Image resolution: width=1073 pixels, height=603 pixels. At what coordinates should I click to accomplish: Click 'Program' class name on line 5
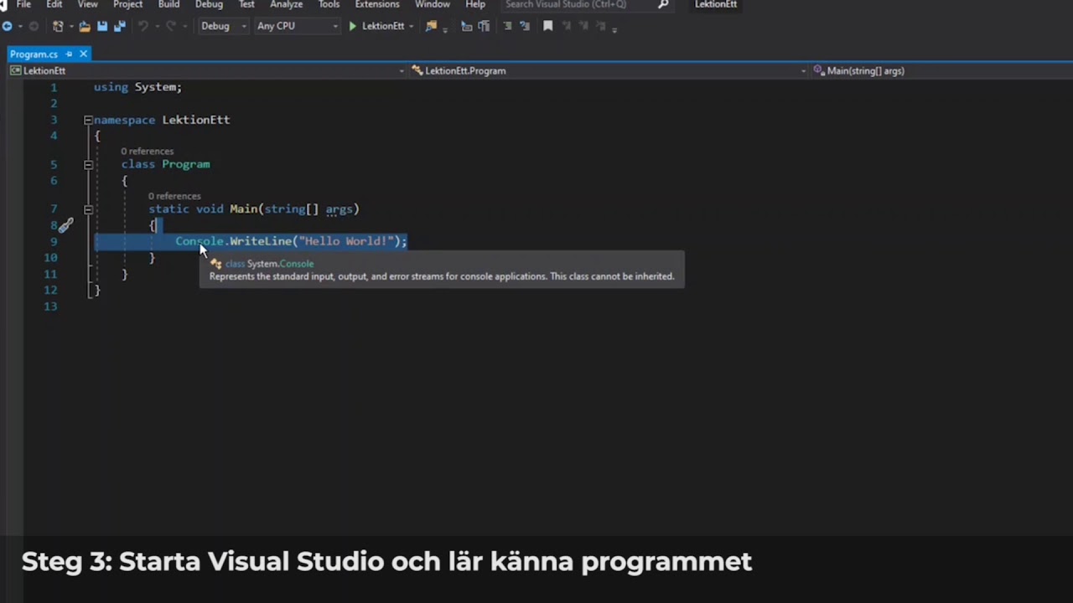(x=186, y=165)
